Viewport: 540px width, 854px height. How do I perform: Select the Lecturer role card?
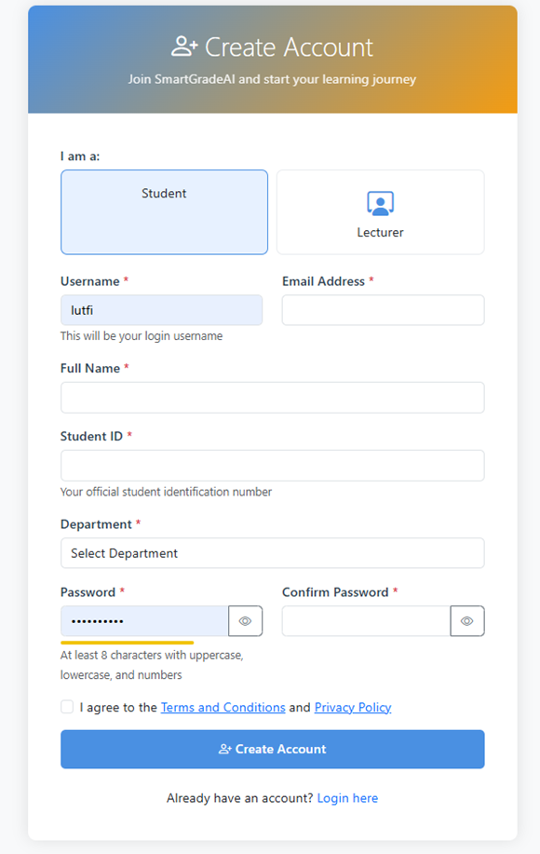click(380, 211)
